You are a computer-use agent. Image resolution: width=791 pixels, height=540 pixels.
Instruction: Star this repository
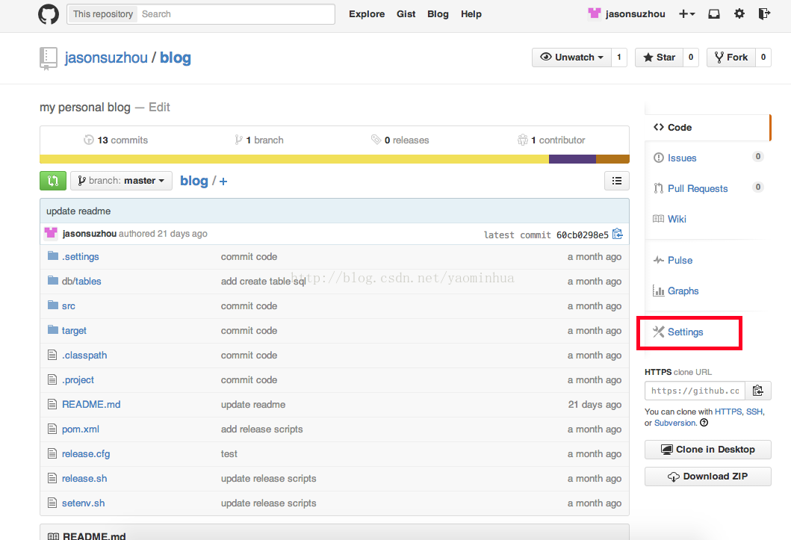659,58
